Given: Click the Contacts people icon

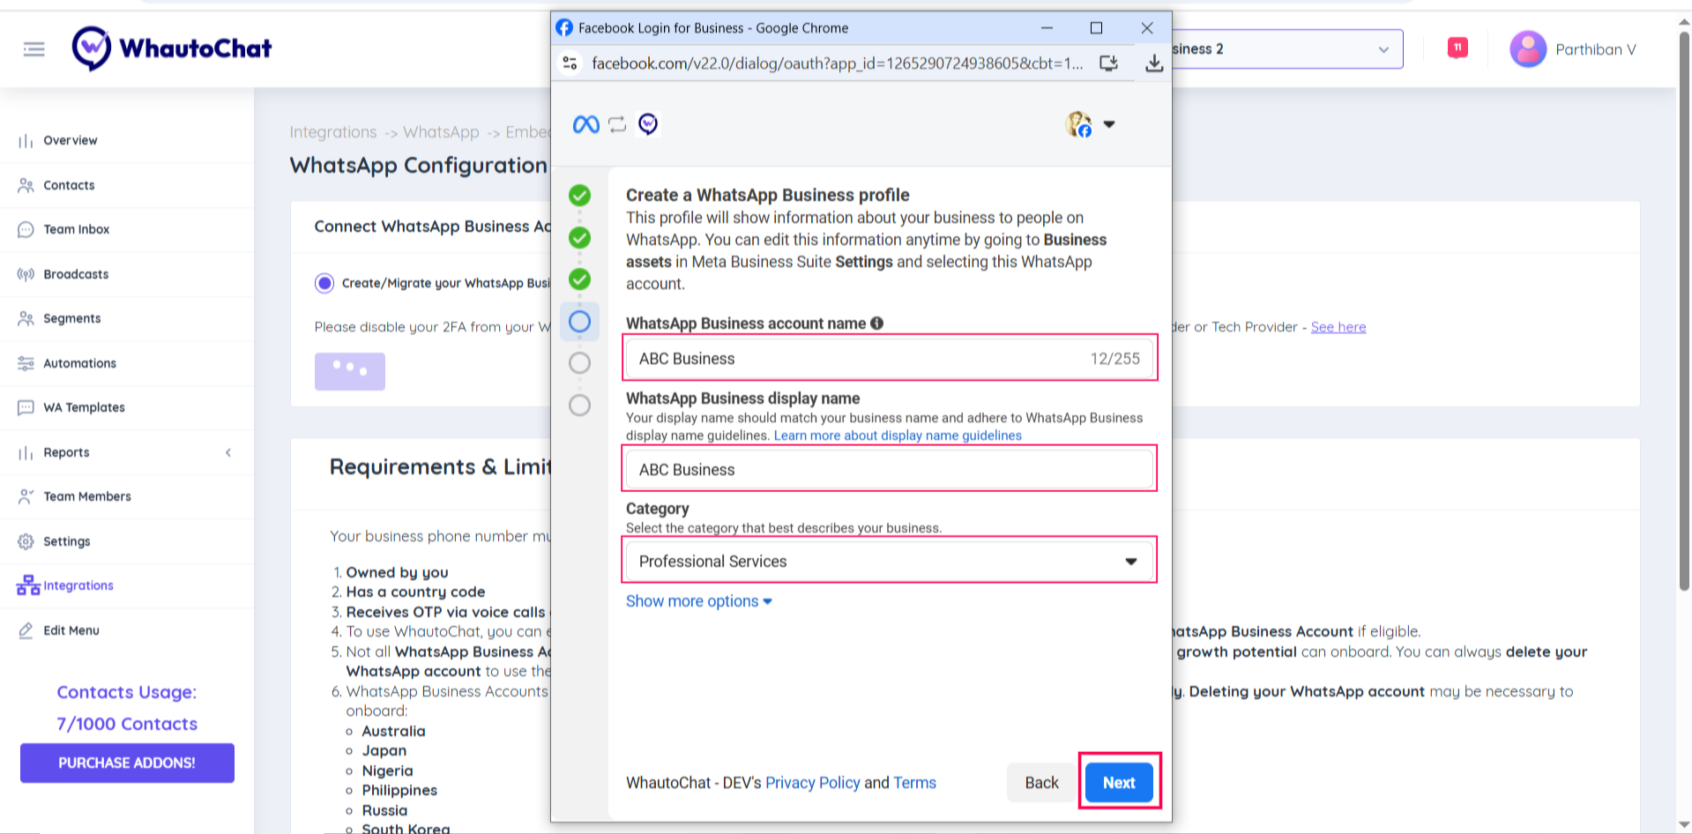Looking at the screenshot, I should click(26, 185).
